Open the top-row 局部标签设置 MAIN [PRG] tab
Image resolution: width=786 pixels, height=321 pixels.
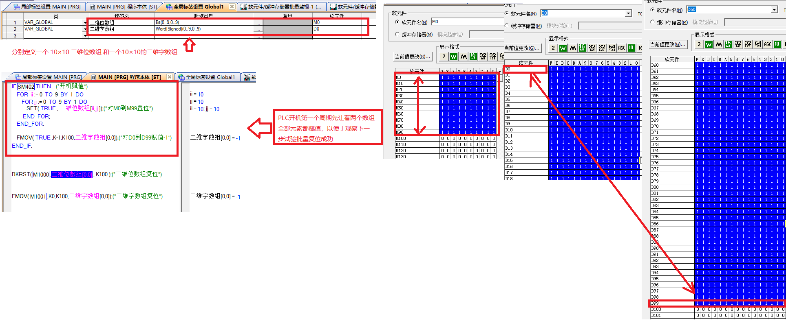[47, 7]
